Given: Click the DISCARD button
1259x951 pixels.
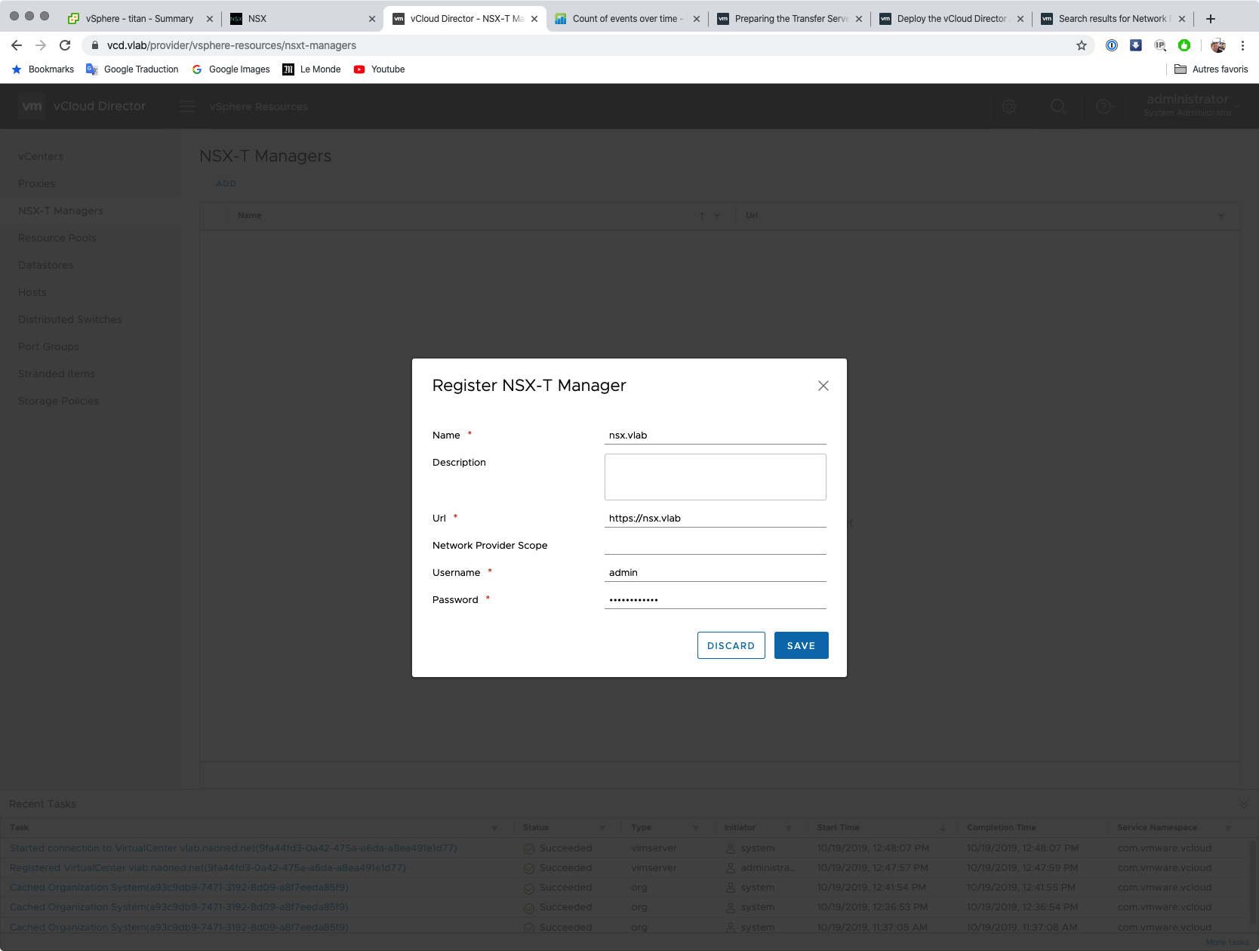Looking at the screenshot, I should click(731, 645).
